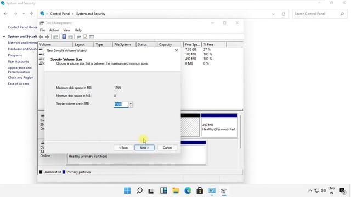Close the New Simple Volume Wizard dialog
This screenshot has height=197, width=351.
coord(177,50)
